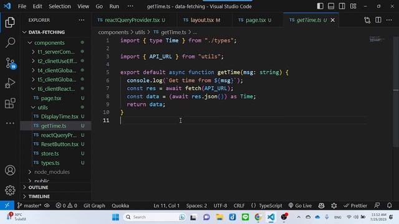The height and width of the screenshot is (224, 399).
Task: Open Source Control view with badge
Action: (x=11, y=63)
